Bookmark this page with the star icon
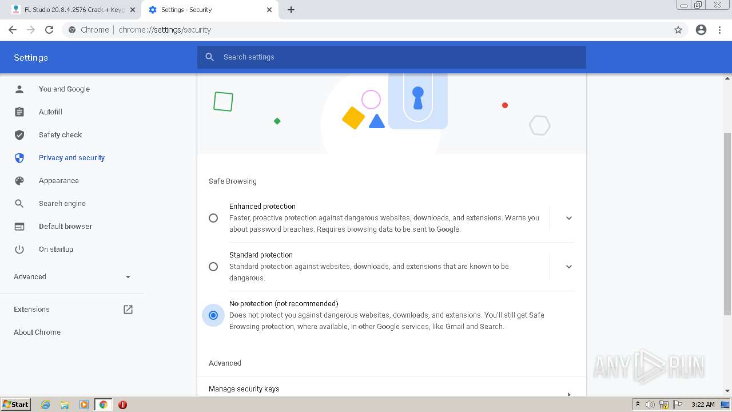 678,30
